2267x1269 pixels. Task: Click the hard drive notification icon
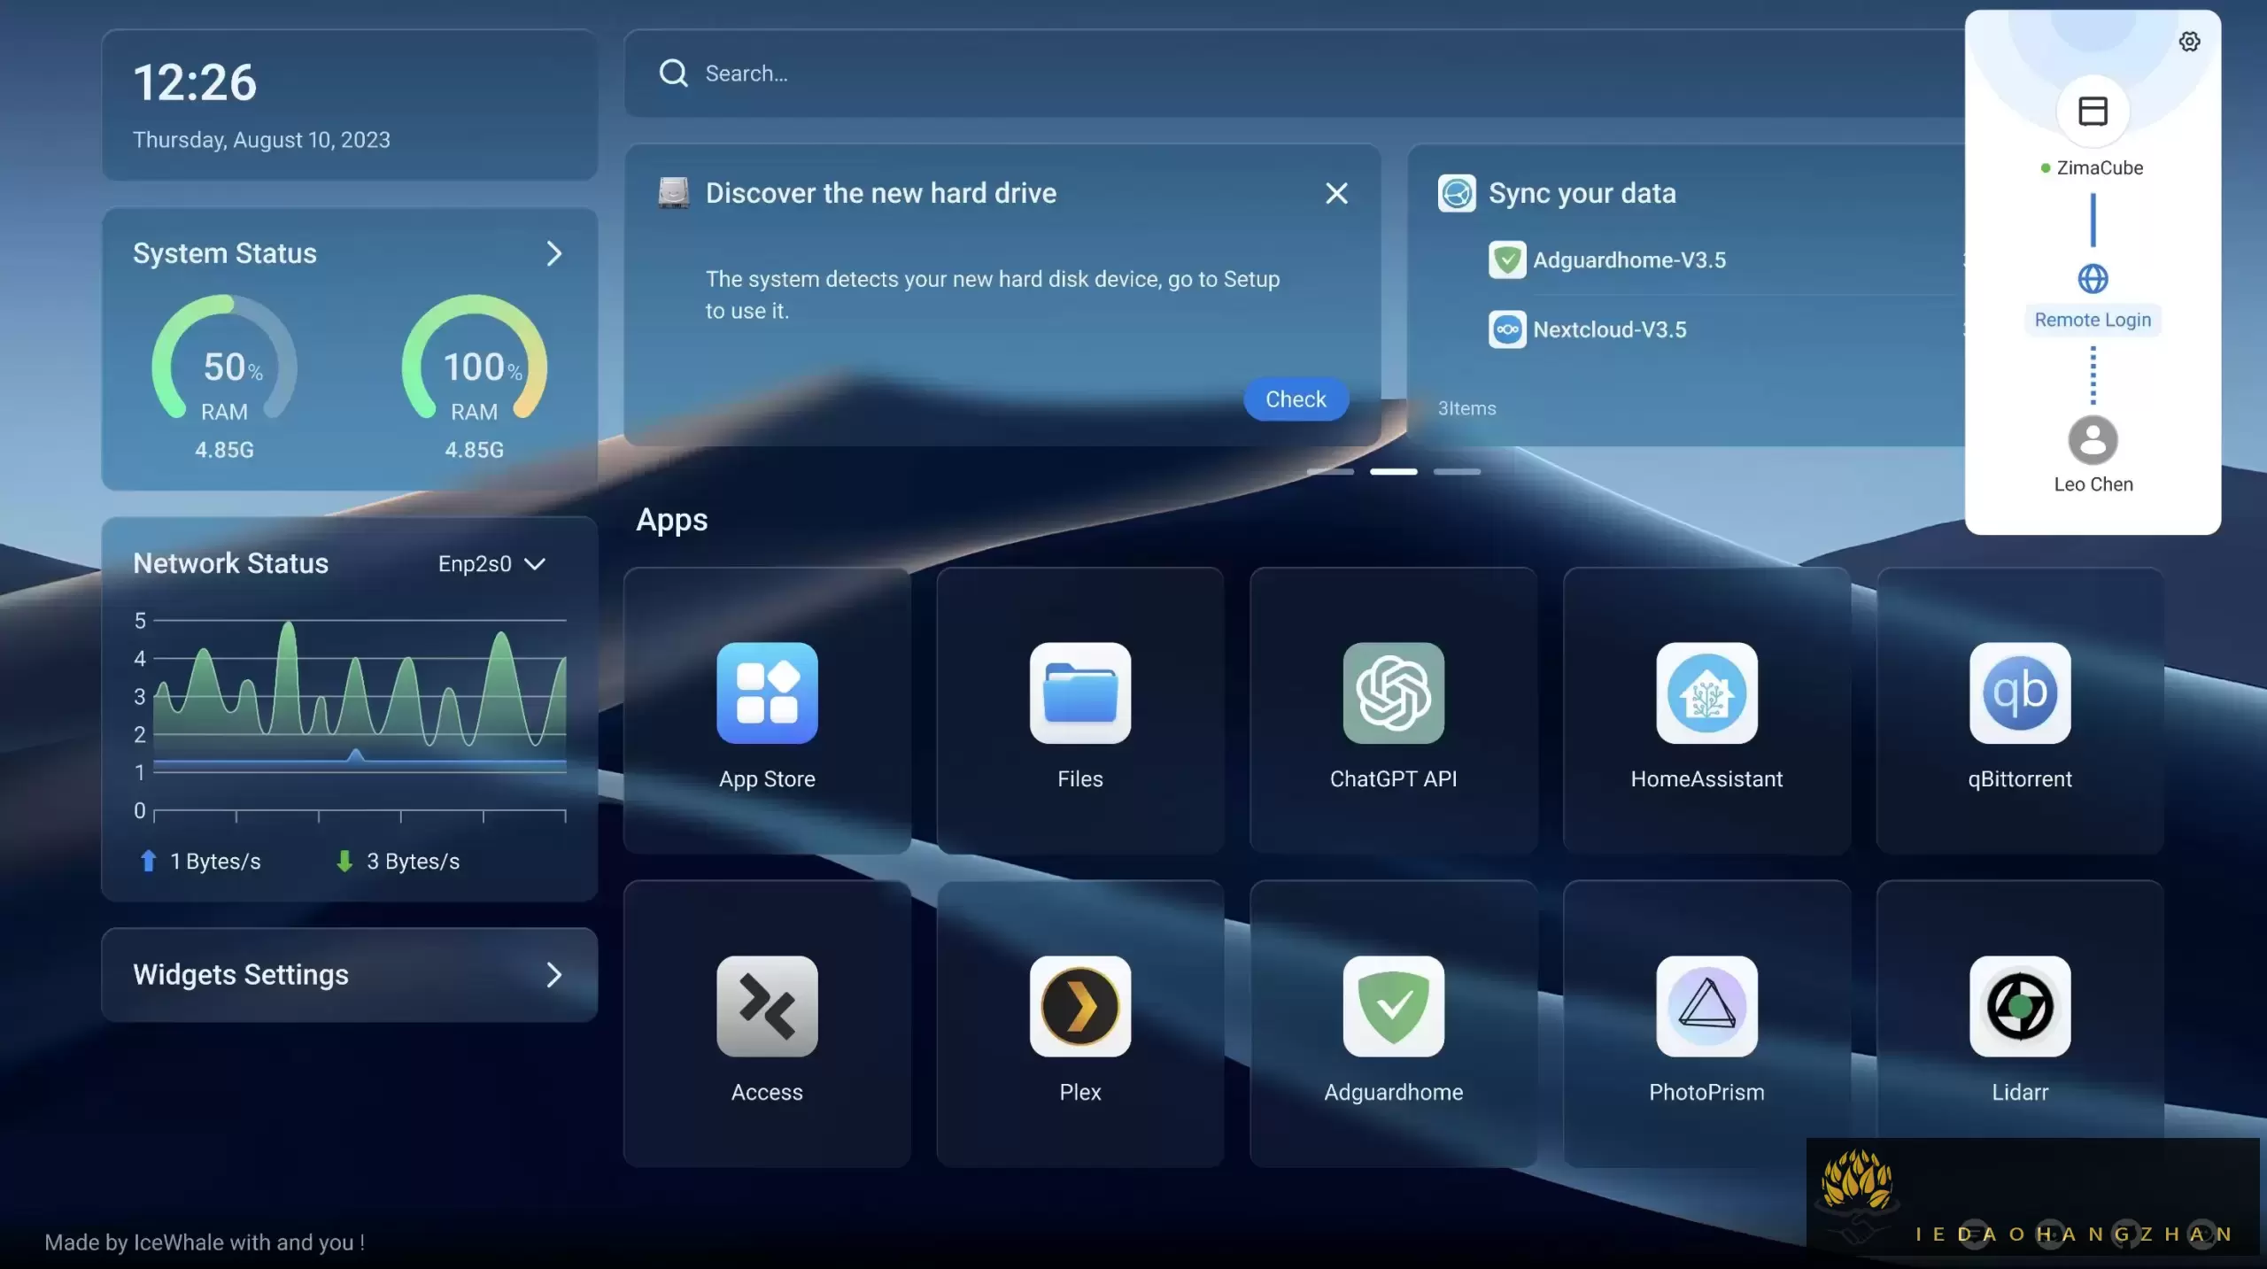[x=673, y=193]
